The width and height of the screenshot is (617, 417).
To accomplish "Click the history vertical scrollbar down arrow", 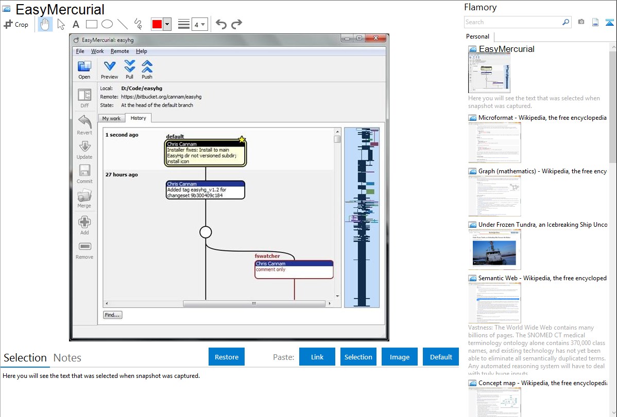I will 337,296.
